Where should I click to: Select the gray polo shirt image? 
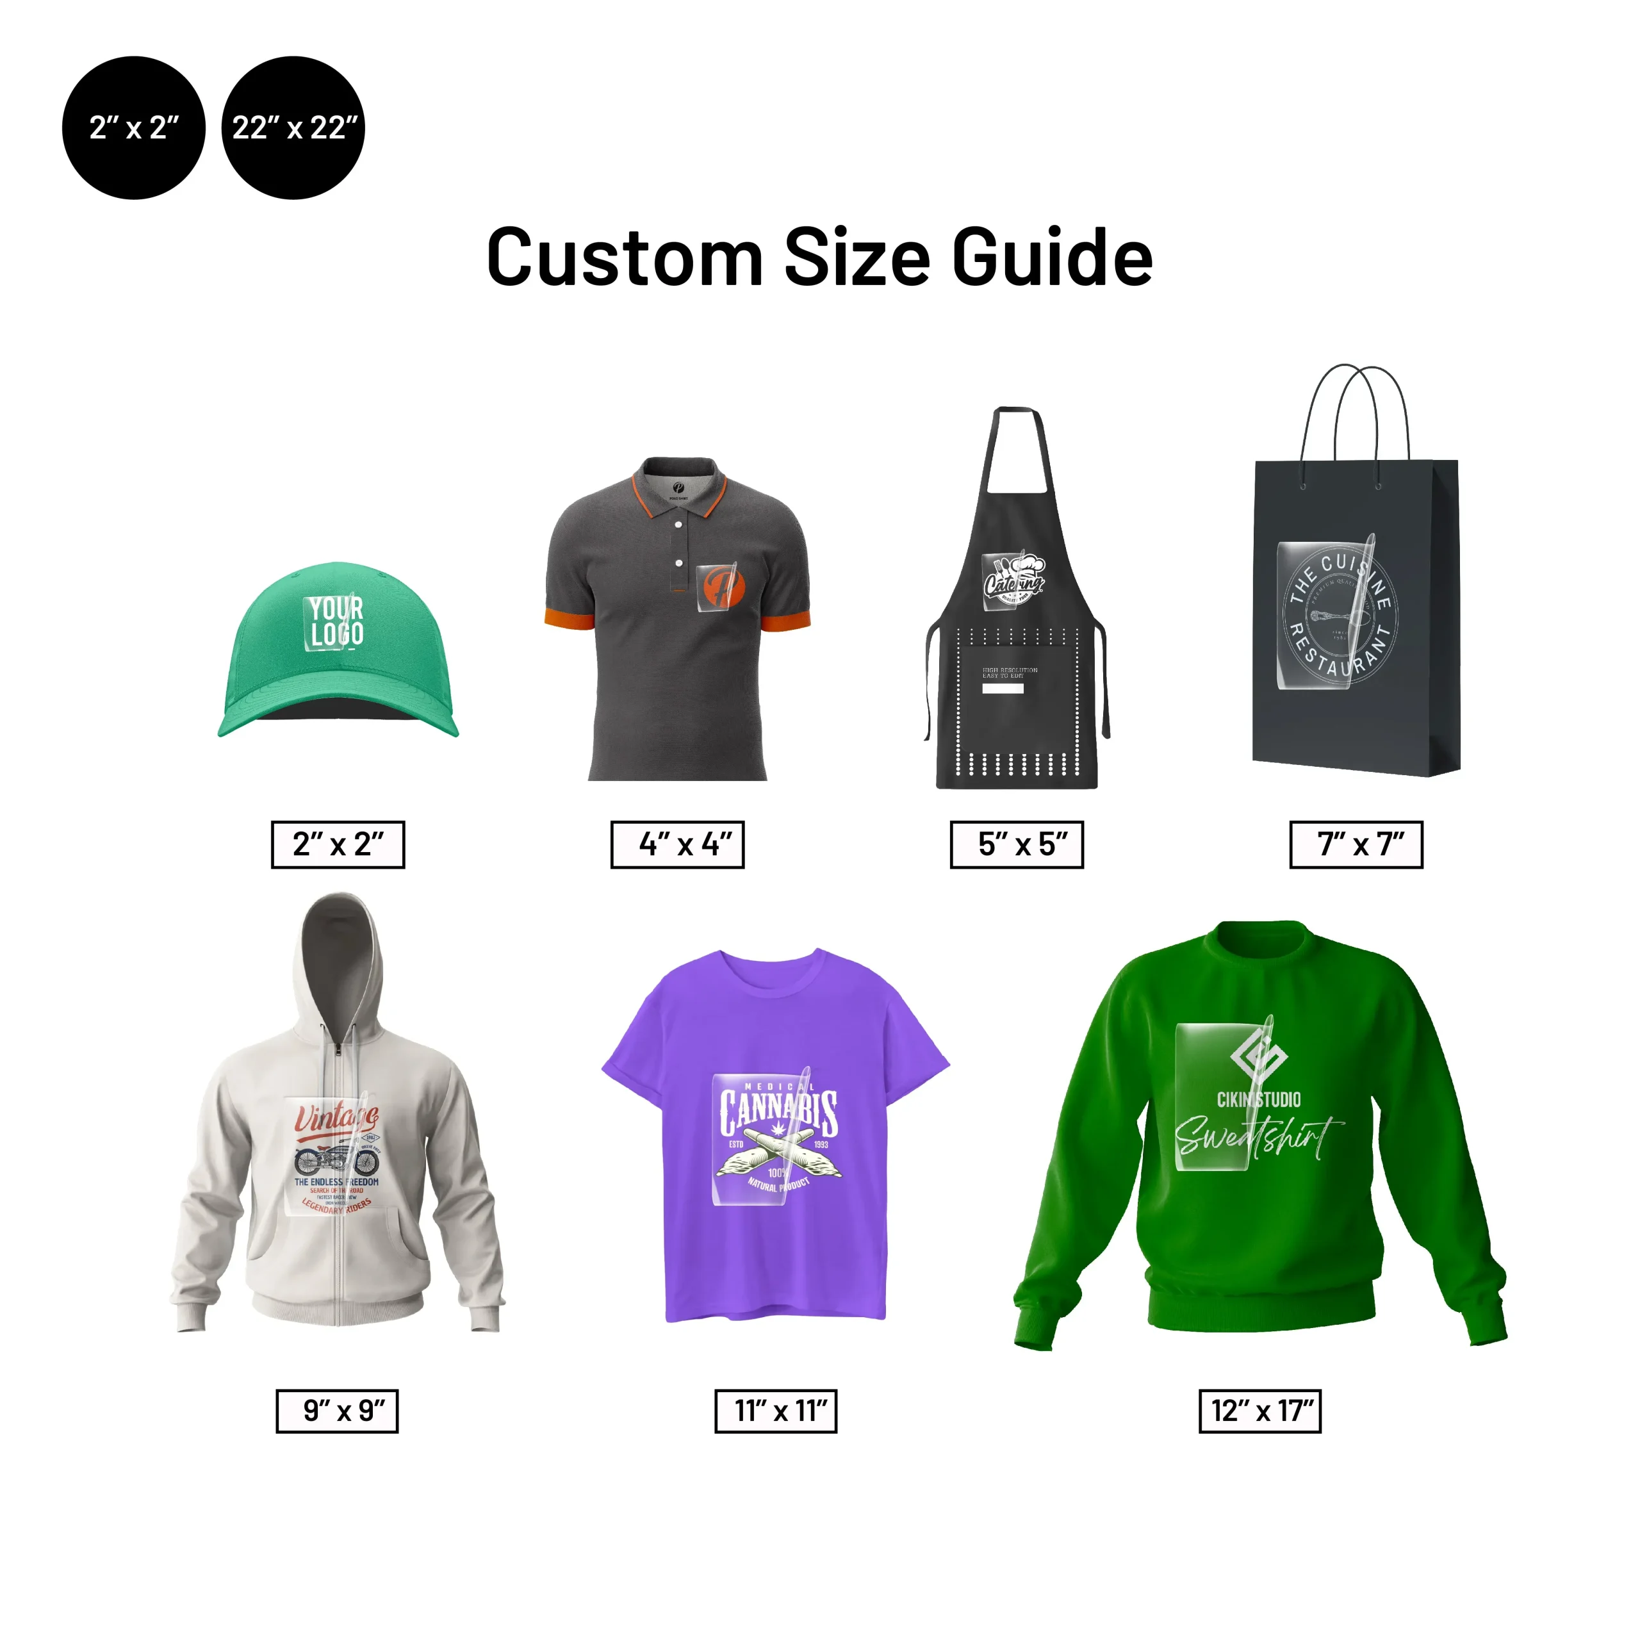677,619
